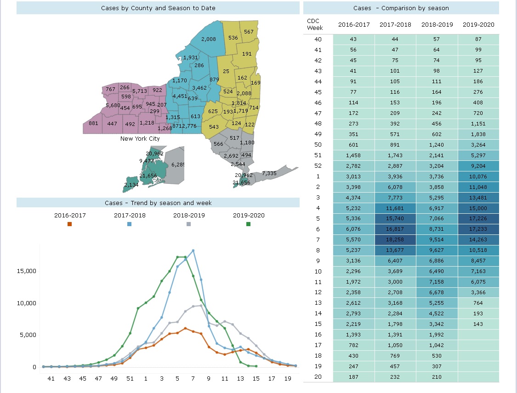Viewport: 517px width, 393px height.
Task: Click the 5,000 y-axis label on trend chart
Action: point(28,335)
